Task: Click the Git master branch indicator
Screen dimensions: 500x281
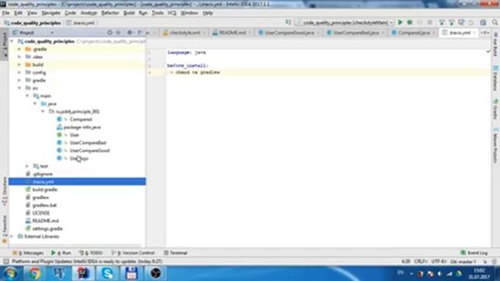Action: pos(463,261)
